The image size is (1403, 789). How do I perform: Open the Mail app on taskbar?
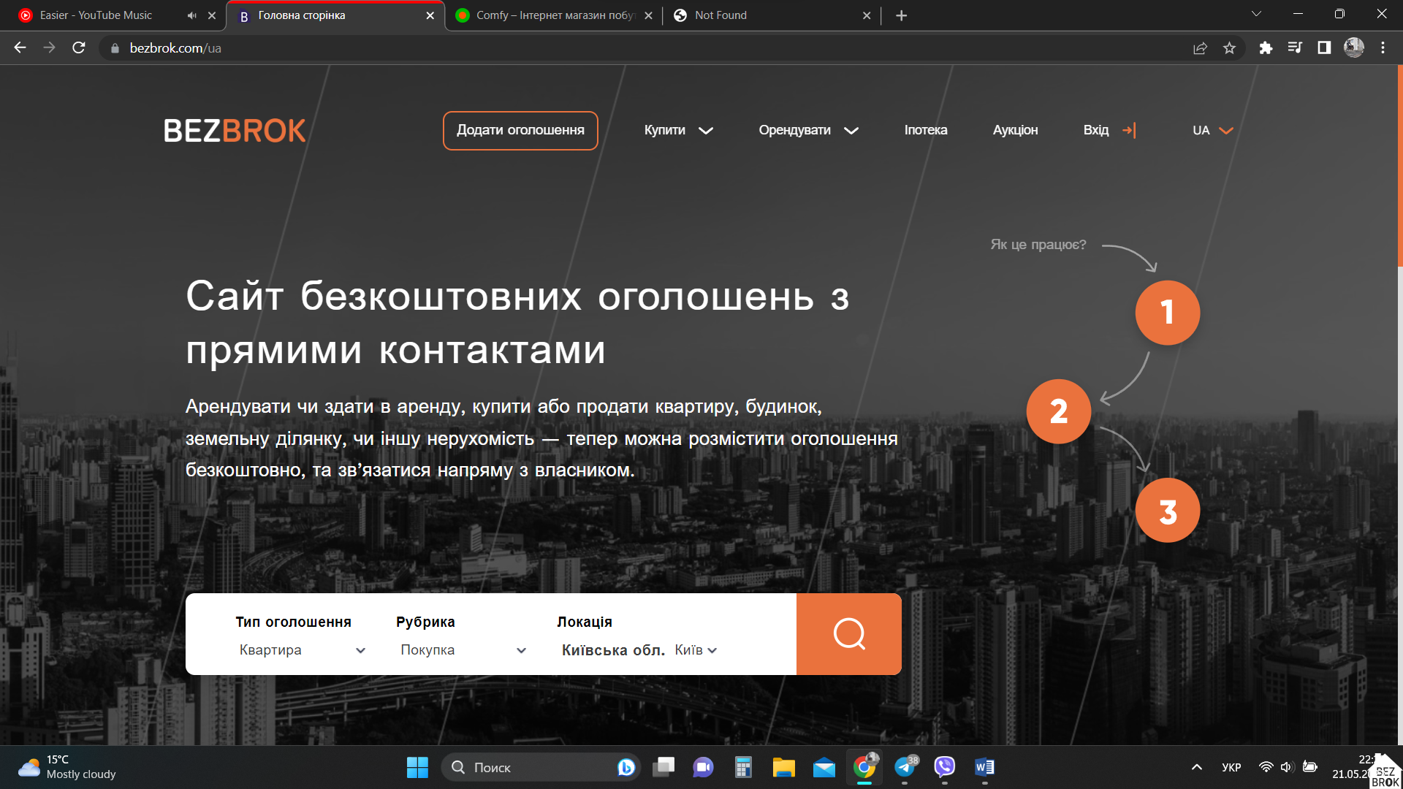pyautogui.click(x=824, y=767)
